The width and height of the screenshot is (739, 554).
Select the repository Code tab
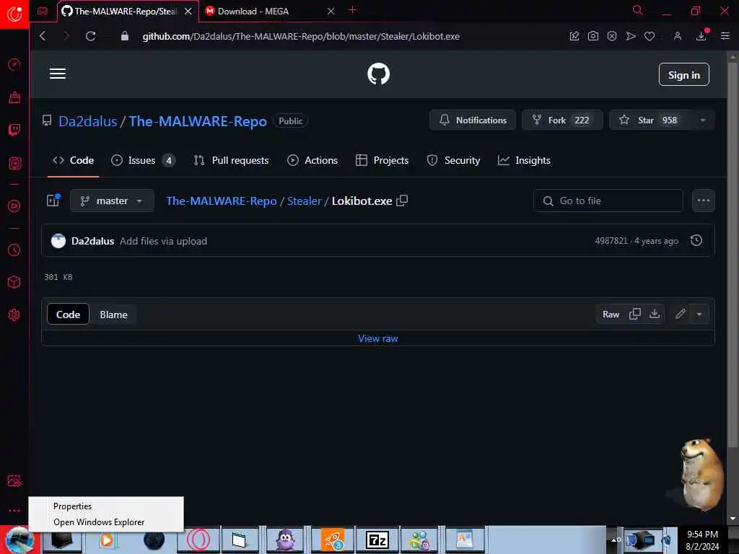[x=73, y=160]
